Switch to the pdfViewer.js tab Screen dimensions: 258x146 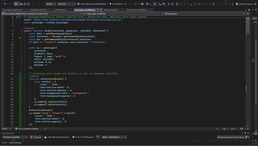tap(61, 10)
